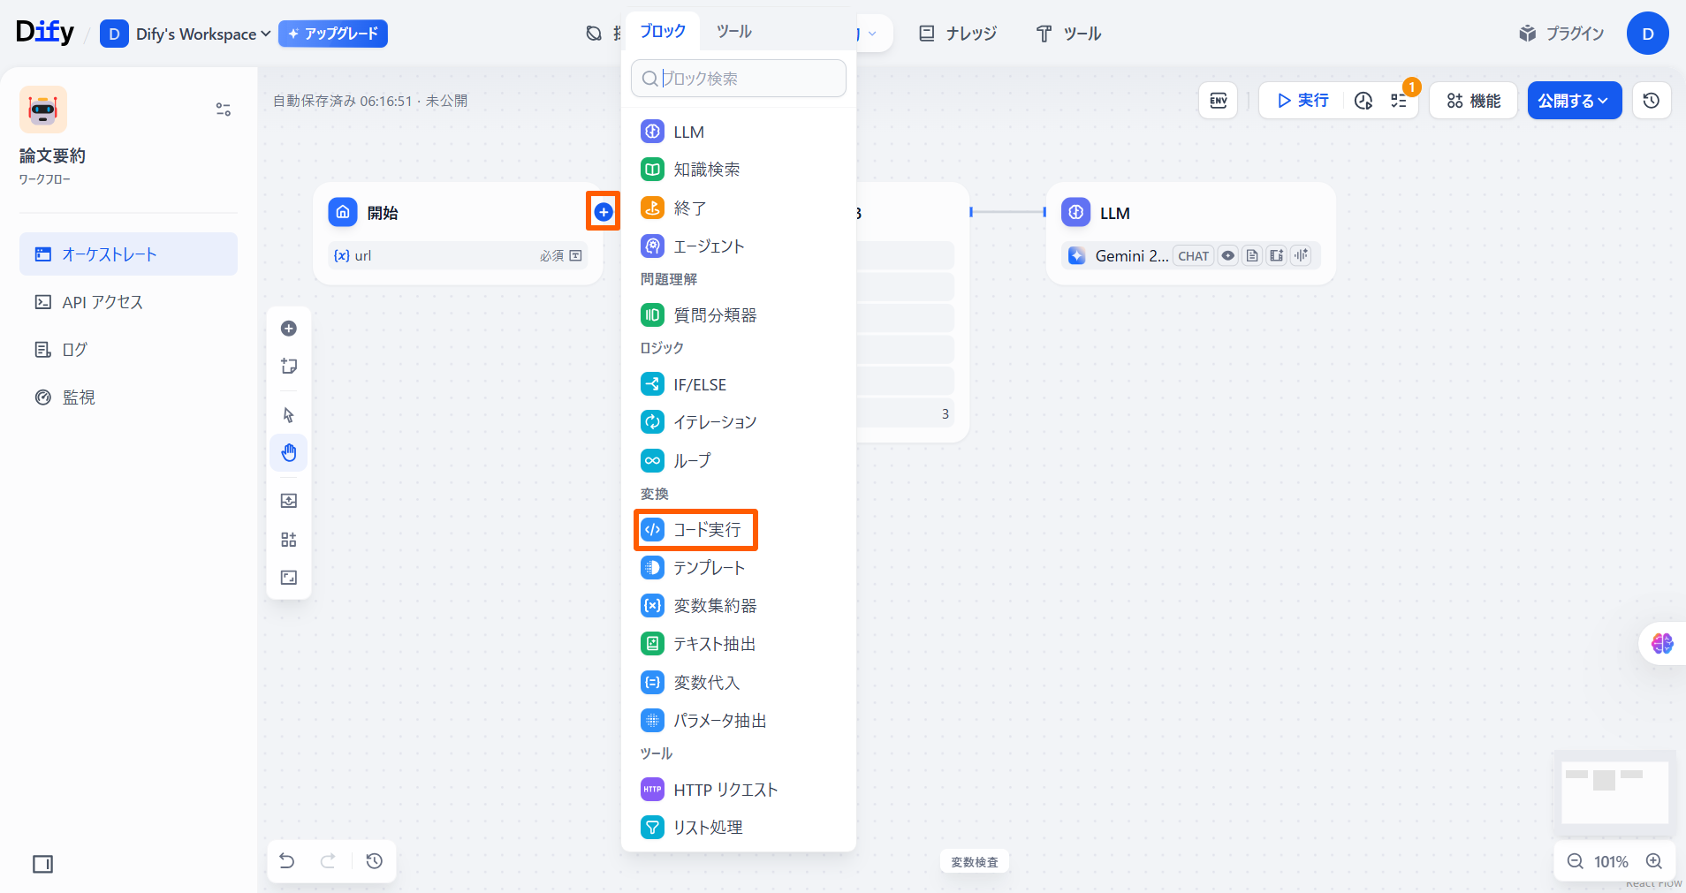1686x893 pixels.
Task: Click the plus handle on 開始 node
Action: [x=604, y=212]
